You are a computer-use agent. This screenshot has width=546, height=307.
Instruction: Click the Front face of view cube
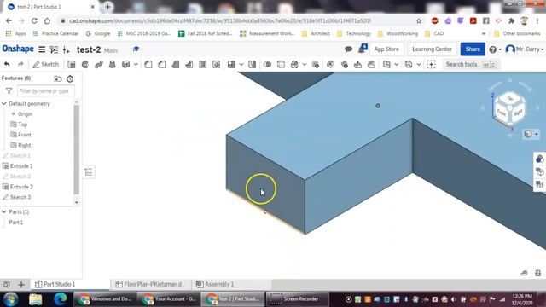pyautogui.click(x=502, y=113)
